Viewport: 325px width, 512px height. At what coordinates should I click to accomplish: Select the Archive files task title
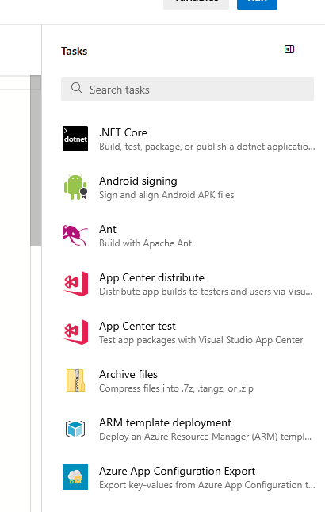(128, 374)
